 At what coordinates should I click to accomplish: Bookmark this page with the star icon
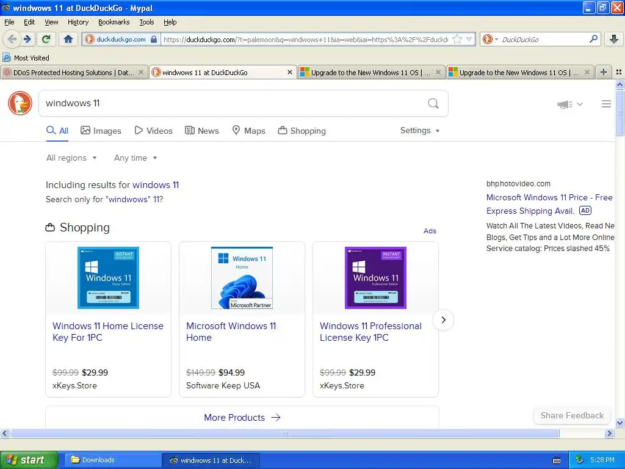(457, 39)
